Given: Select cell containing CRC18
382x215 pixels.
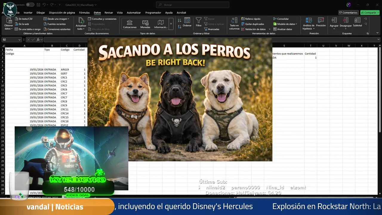Looking at the screenshot, I should (67, 121).
